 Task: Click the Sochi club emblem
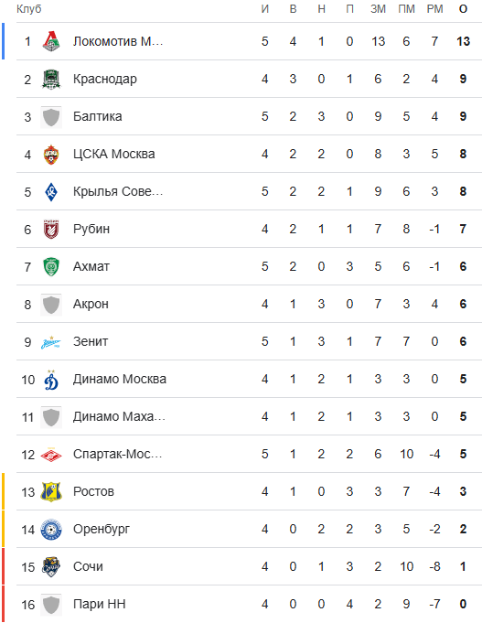tap(51, 567)
